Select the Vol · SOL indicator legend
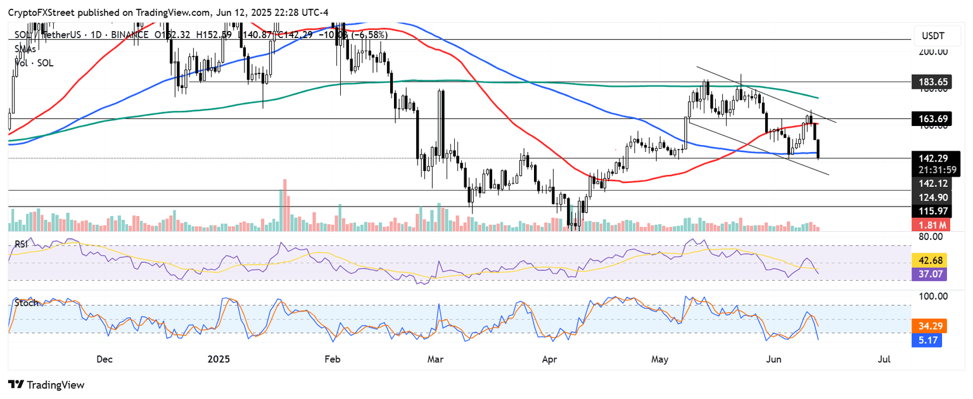Image resolution: width=973 pixels, height=399 pixels. point(35,63)
